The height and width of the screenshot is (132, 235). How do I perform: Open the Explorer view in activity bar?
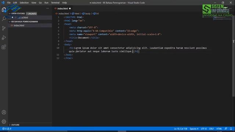tap(4, 10)
